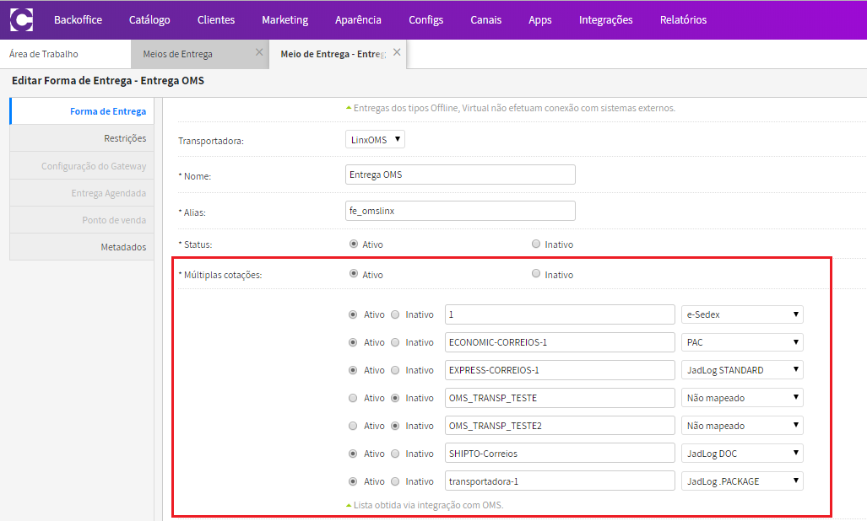Open the JadLog DOC dropdown

pyautogui.click(x=742, y=454)
